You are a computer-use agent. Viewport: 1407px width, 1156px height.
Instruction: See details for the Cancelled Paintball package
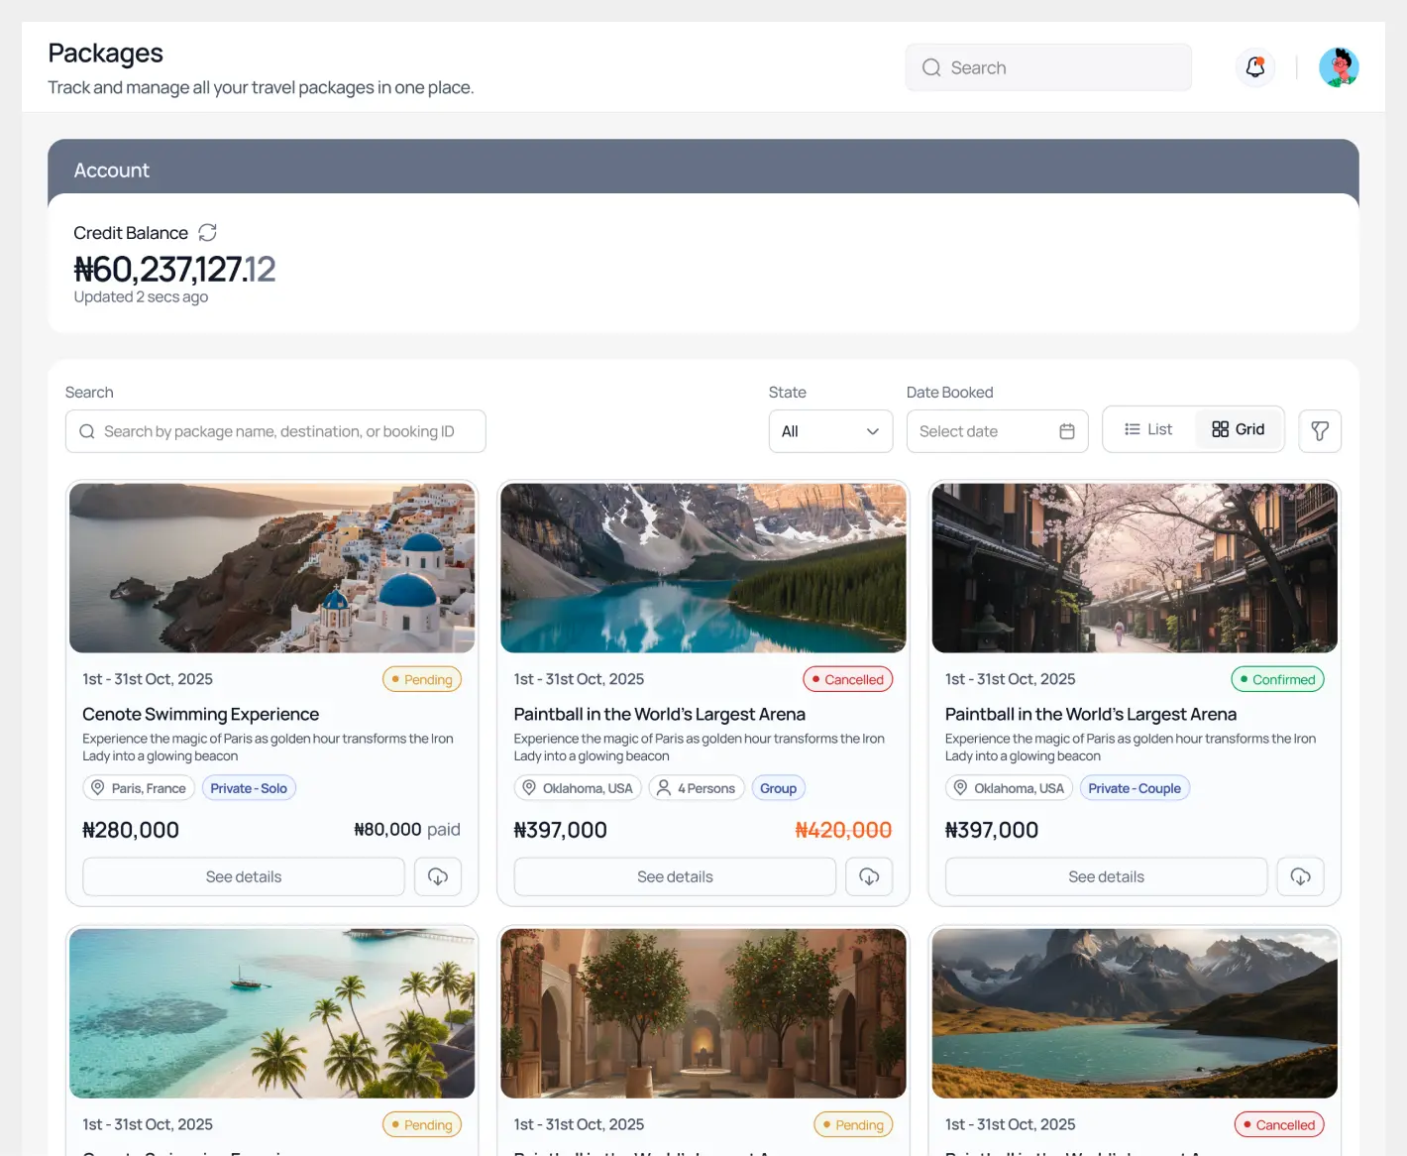675,876
